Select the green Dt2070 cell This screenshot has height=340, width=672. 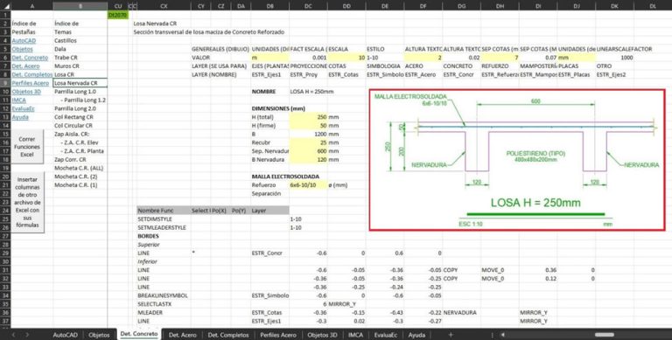click(x=117, y=15)
